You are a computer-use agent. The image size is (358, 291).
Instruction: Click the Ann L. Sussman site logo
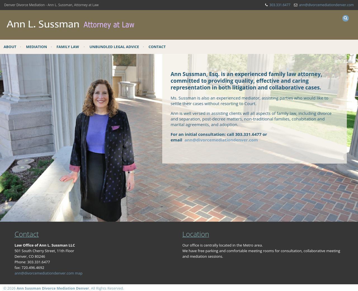(70, 25)
